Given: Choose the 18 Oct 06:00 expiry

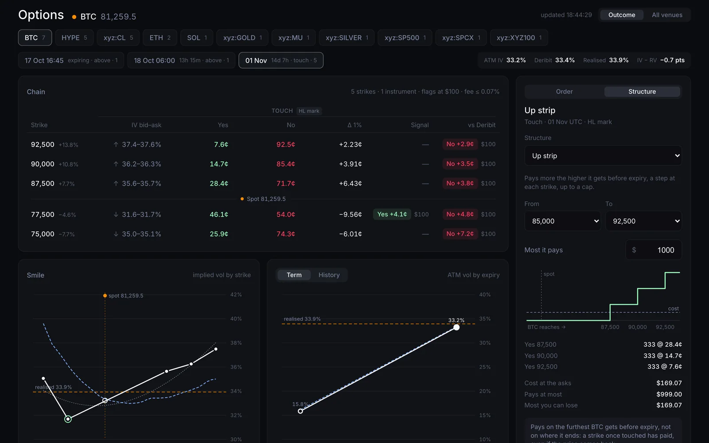Looking at the screenshot, I should 181,60.
